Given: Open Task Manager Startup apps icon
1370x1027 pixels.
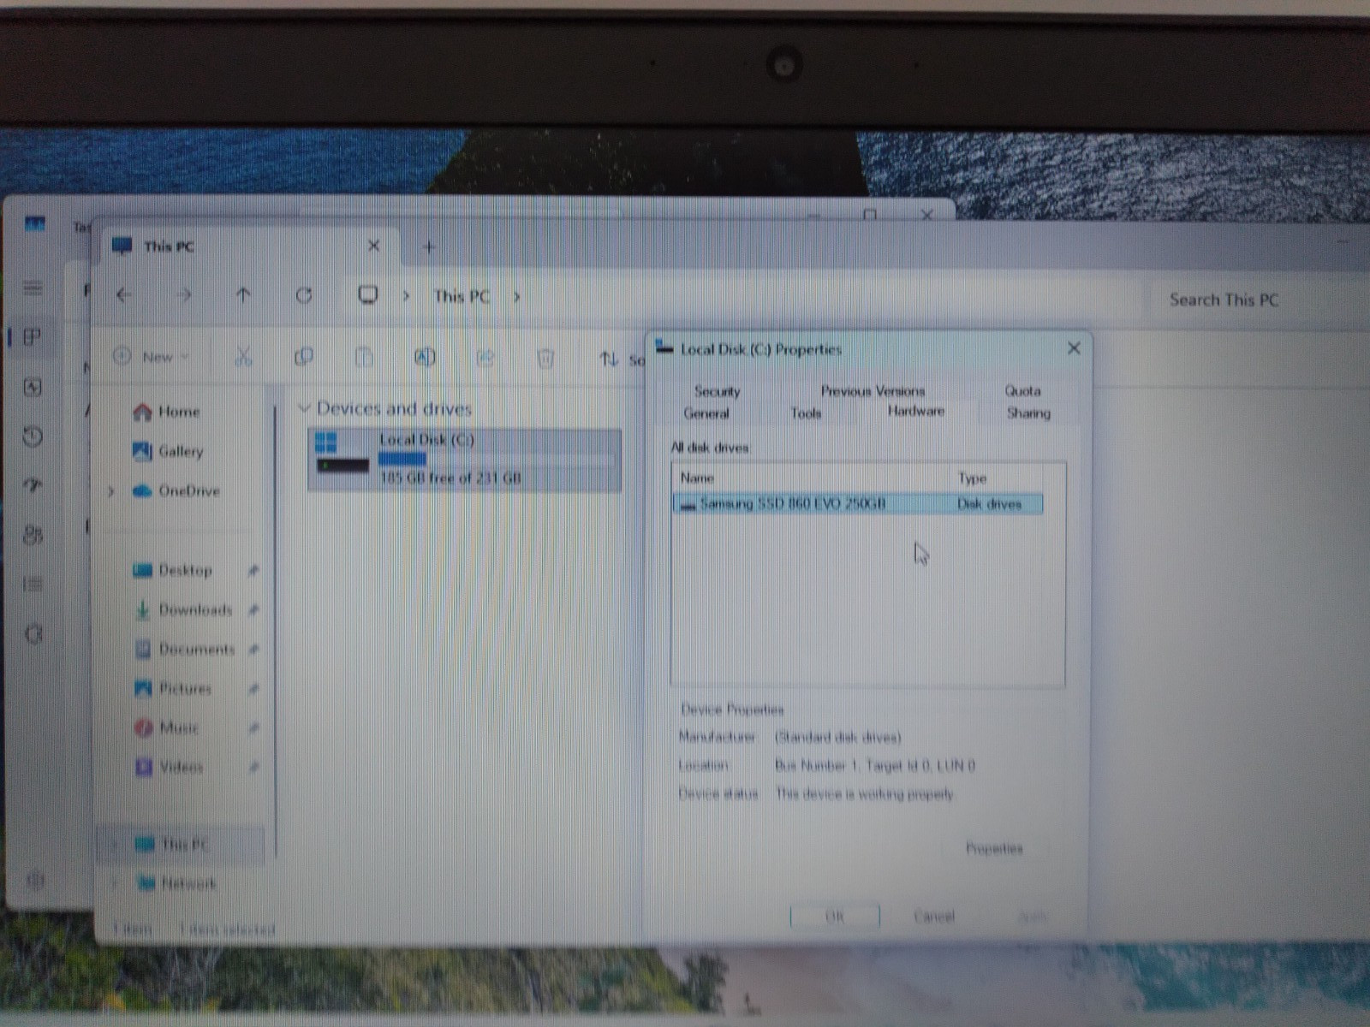Looking at the screenshot, I should tap(33, 485).
